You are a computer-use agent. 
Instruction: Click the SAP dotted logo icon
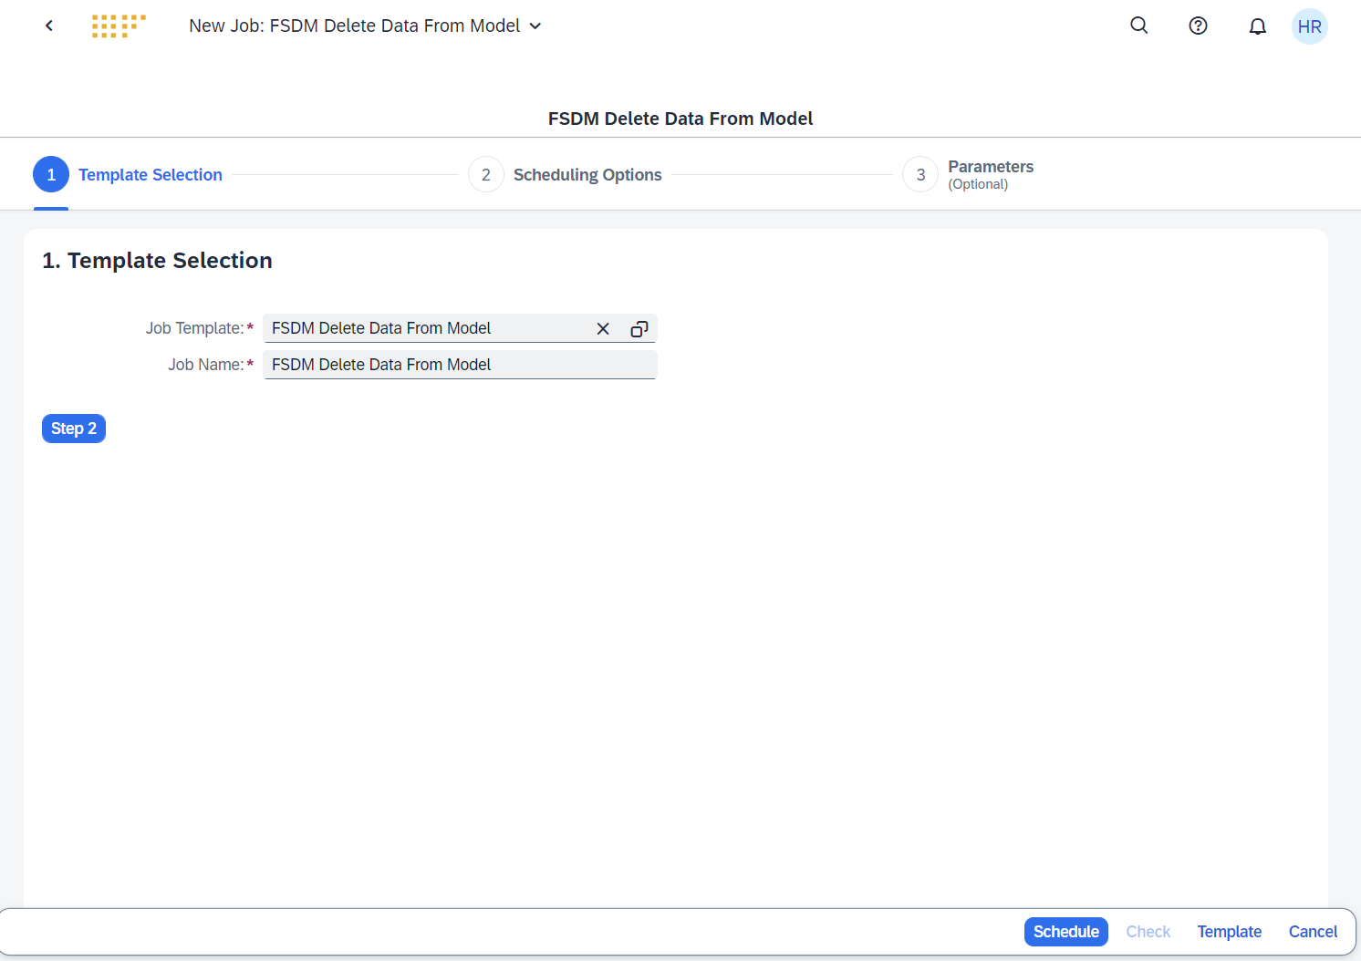tap(118, 26)
